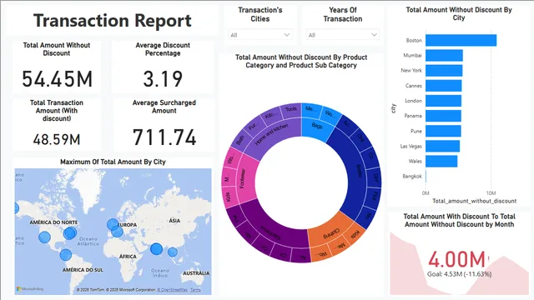Select the Panama bar in city chart
The image size is (534, 300).
click(443, 116)
